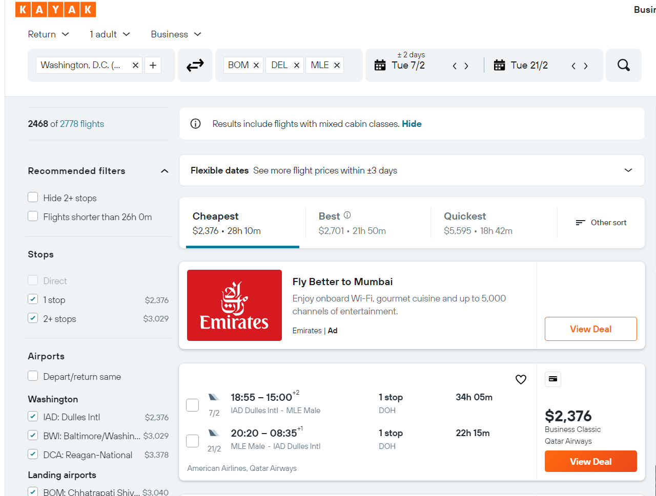Expand Flexible dates price panel
Viewport: 656px width, 496px height.
tap(412, 170)
